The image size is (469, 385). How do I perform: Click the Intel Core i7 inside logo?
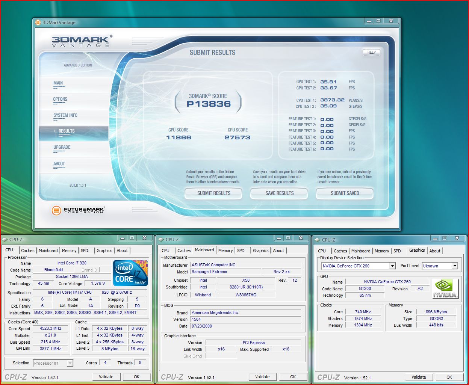tap(130, 273)
